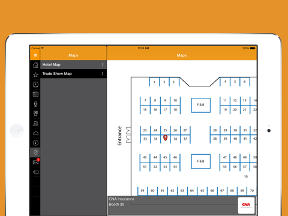Click the logout exit icon
This screenshot has height=216, width=288.
[36, 172]
